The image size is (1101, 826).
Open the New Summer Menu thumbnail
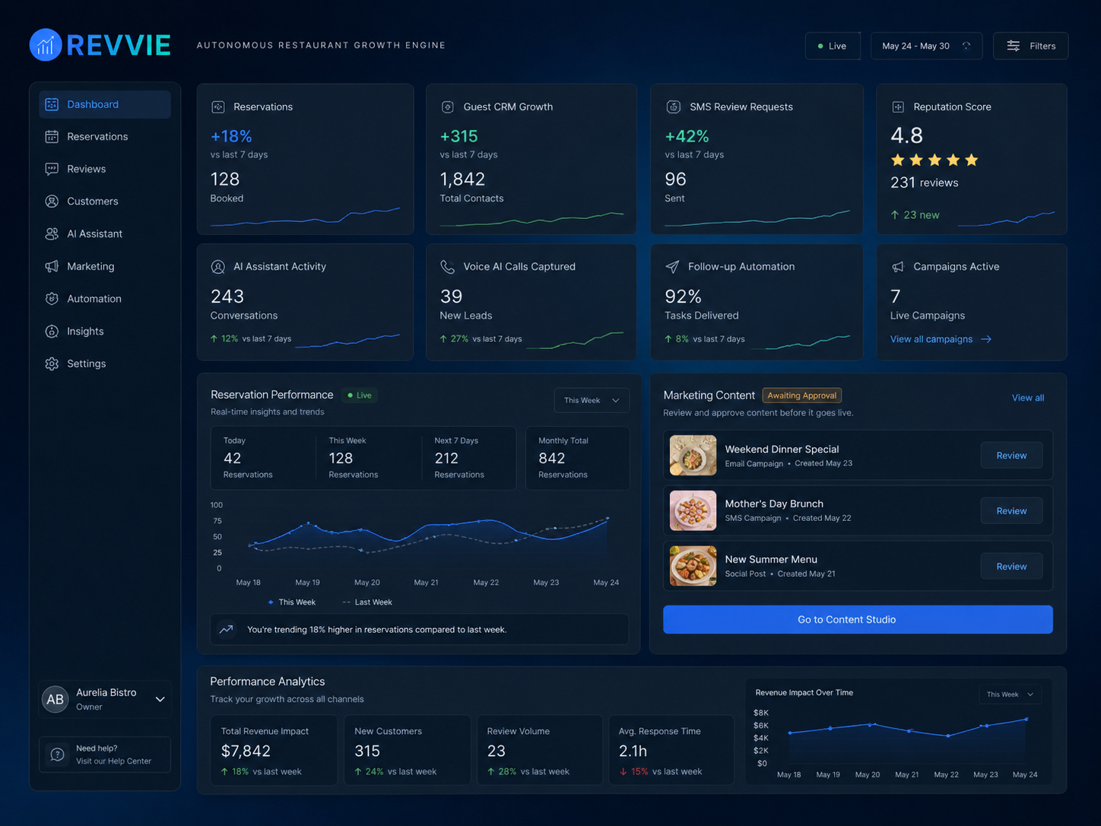693,566
